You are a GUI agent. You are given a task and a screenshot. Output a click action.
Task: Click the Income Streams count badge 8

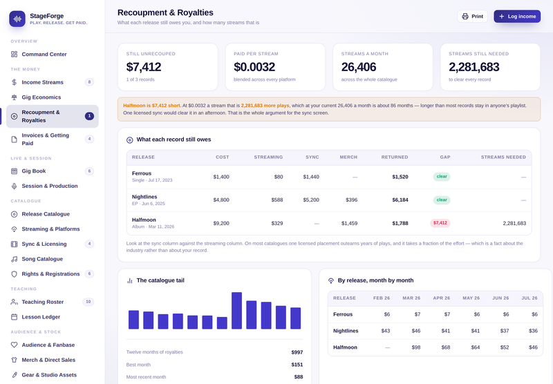(x=89, y=82)
